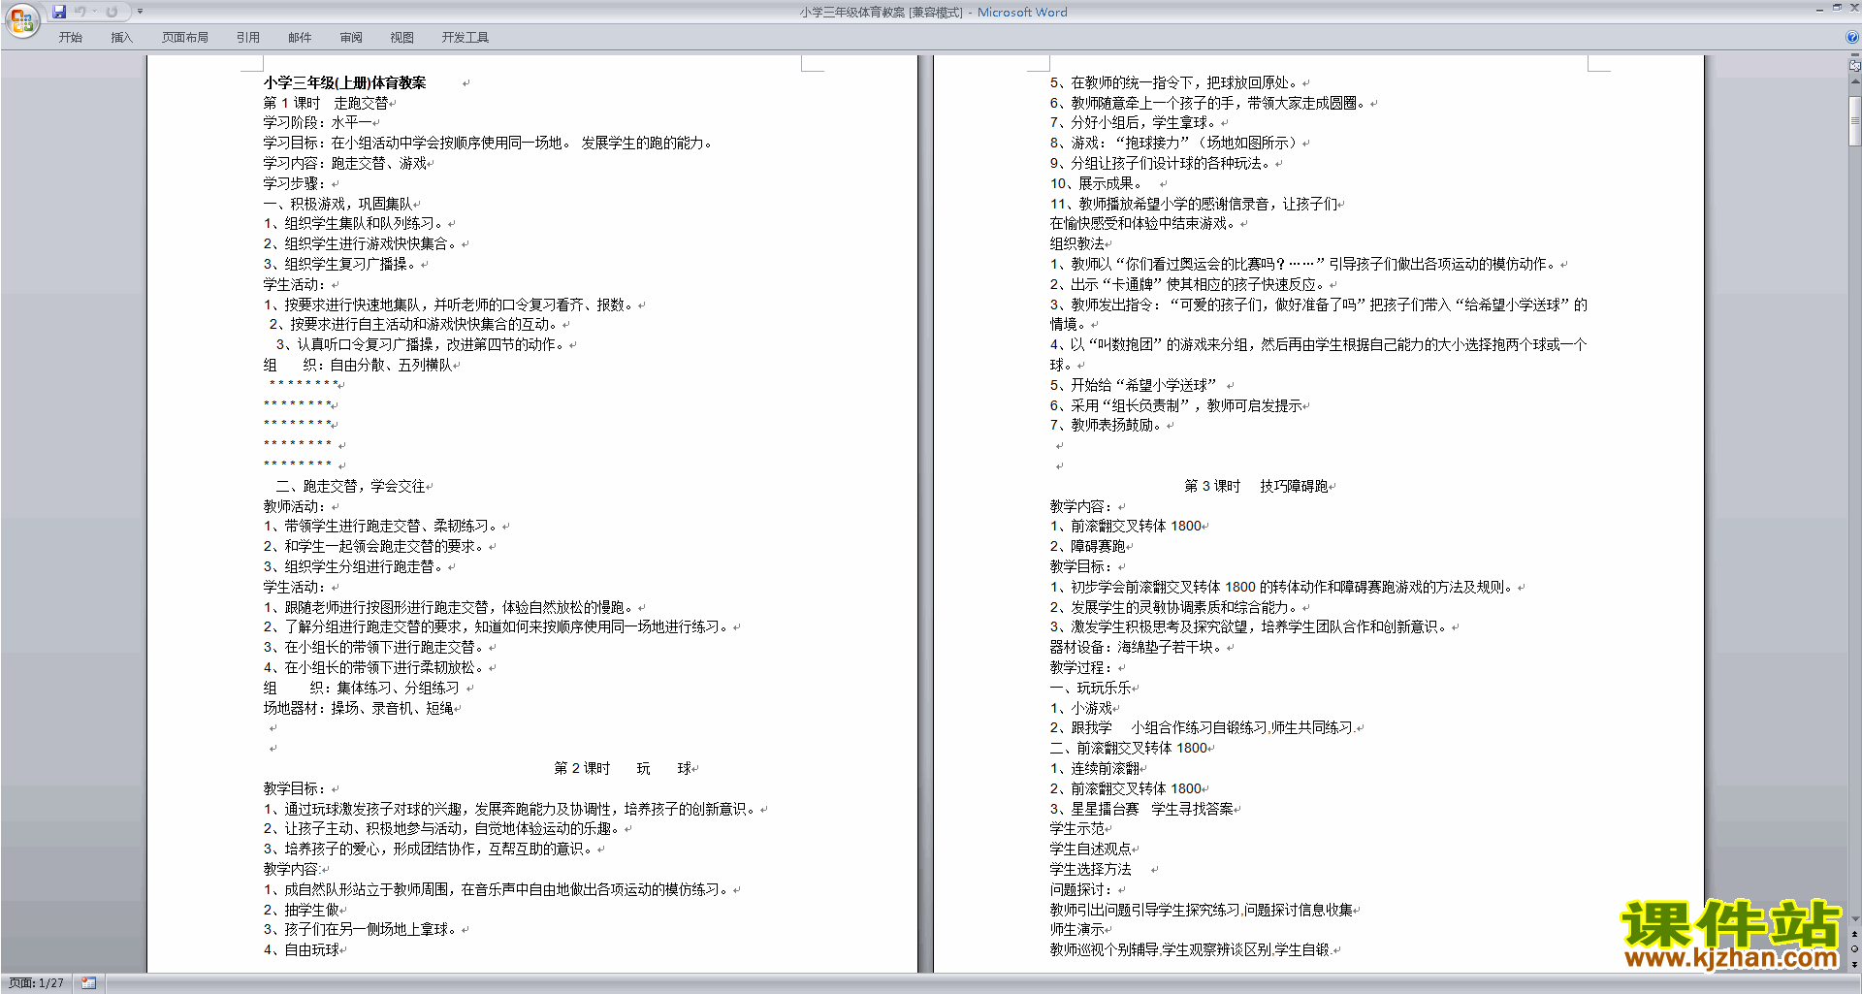
Task: Click the title text 小学三年级(上册)体育教案
Action: [x=345, y=82]
